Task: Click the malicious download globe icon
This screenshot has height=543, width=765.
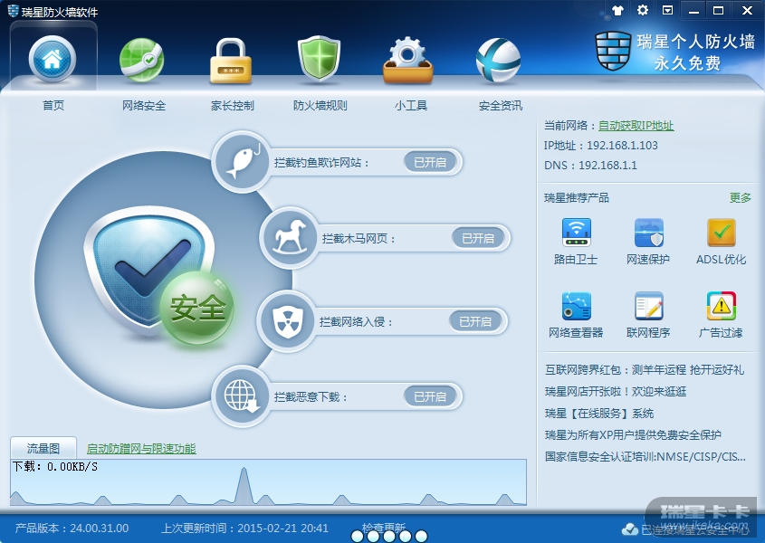Action: [242, 396]
